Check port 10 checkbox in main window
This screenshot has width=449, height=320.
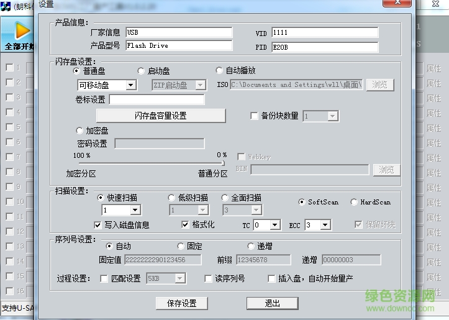click(x=9, y=201)
